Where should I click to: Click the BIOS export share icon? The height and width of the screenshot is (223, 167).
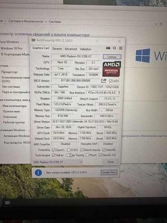point(103,81)
